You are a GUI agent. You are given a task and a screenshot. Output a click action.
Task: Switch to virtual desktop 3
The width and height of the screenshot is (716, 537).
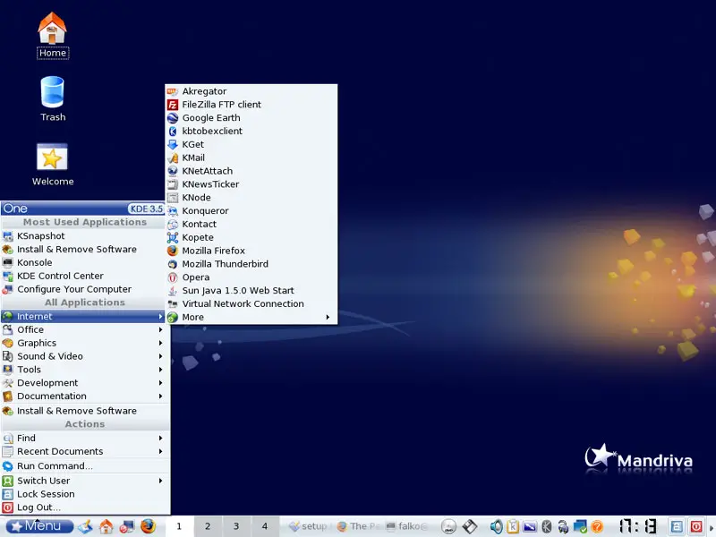click(236, 526)
